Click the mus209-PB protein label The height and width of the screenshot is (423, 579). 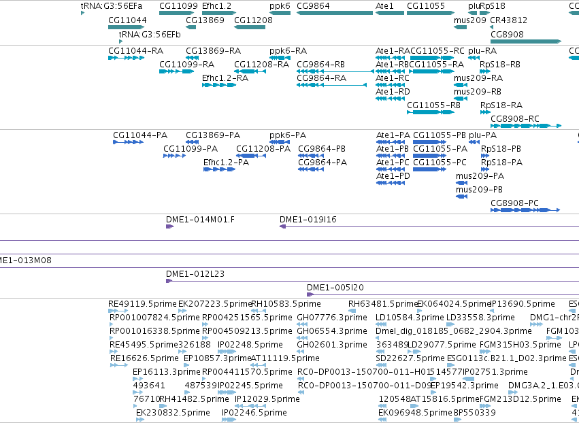pos(479,190)
